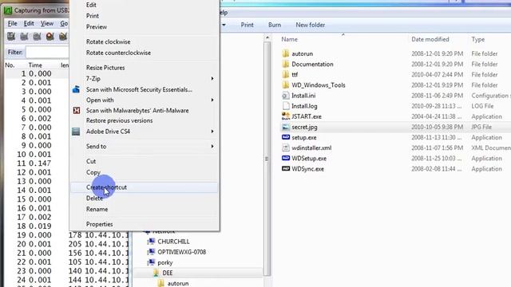
Task: Click the Microsoft Security Essentials scan icon
Action: (76, 89)
